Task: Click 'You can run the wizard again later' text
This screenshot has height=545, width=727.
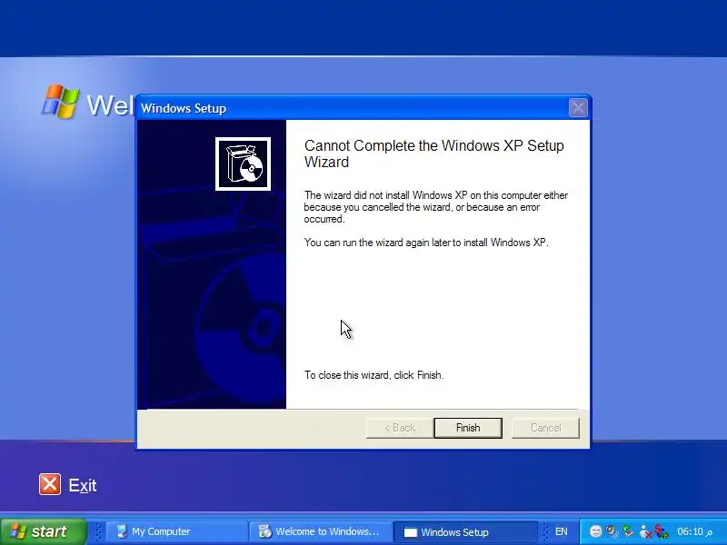Action: pyautogui.click(x=426, y=243)
